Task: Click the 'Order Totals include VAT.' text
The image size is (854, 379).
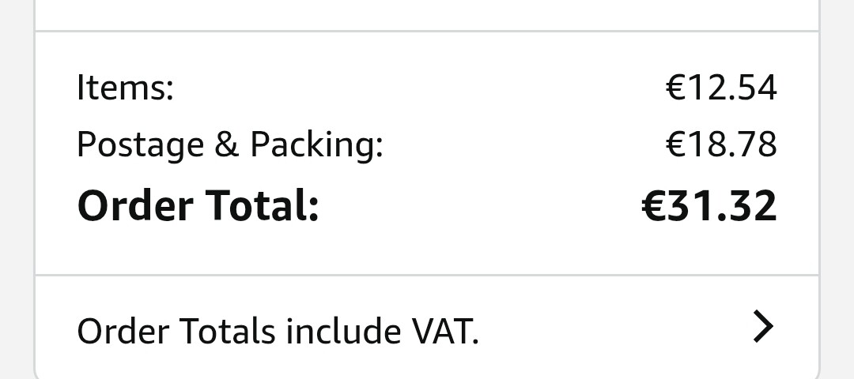Action: [278, 331]
